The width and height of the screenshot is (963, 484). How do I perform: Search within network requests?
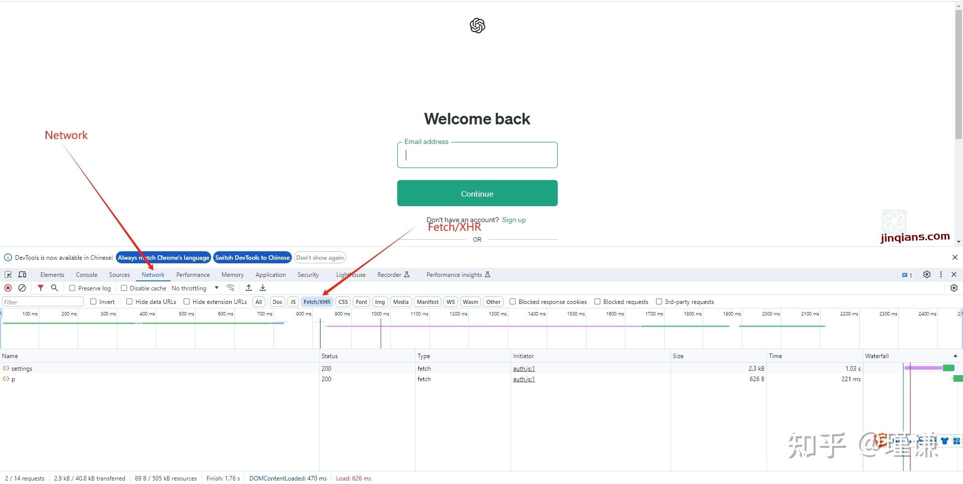coord(54,288)
